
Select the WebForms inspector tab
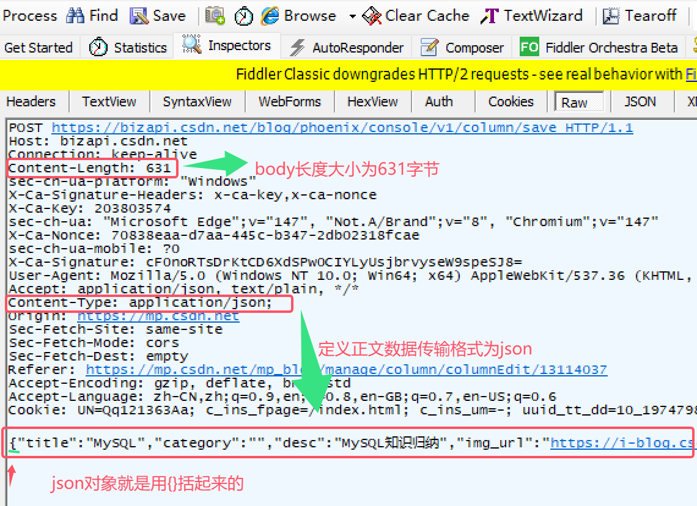(289, 101)
